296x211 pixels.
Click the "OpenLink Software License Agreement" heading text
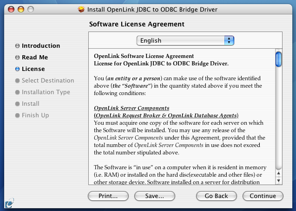coord(144,56)
